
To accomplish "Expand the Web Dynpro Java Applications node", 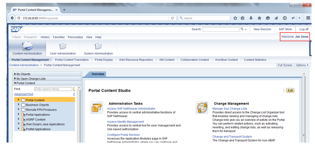I will coord(18,124).
